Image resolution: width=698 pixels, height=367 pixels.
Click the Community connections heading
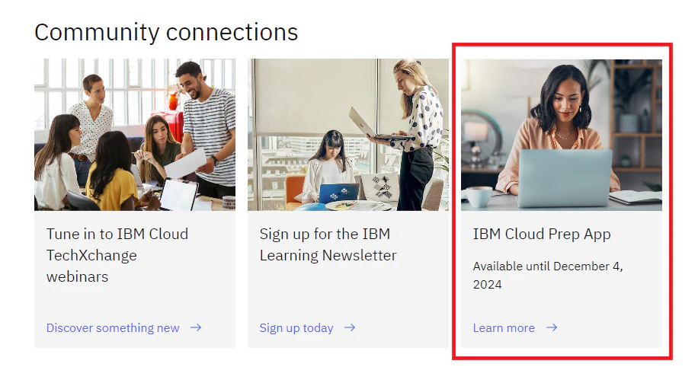[166, 32]
